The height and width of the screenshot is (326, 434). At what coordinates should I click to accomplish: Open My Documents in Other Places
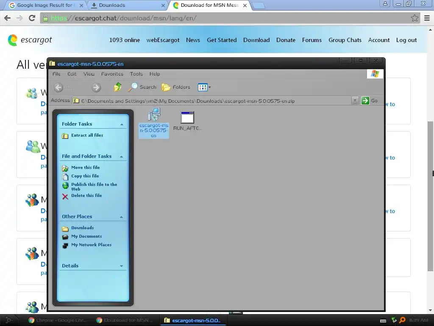[86, 236]
